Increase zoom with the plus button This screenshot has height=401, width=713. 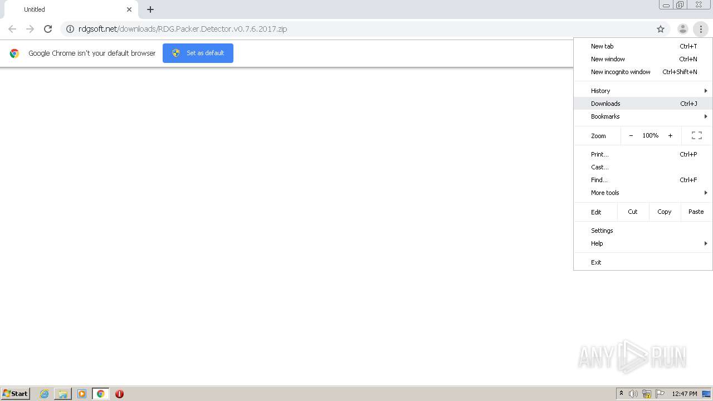coord(670,135)
